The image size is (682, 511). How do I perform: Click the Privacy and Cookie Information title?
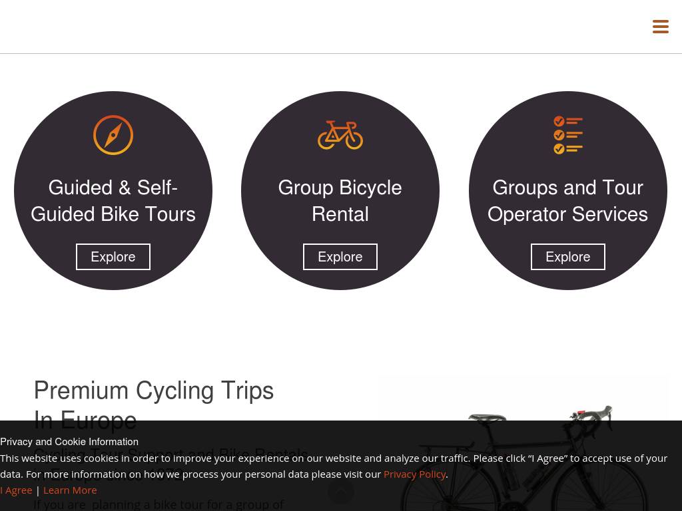69,442
